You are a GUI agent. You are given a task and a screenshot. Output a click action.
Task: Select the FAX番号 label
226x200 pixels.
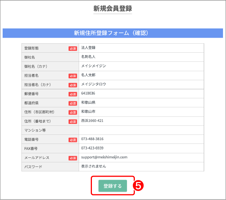pyautogui.click(x=31, y=148)
